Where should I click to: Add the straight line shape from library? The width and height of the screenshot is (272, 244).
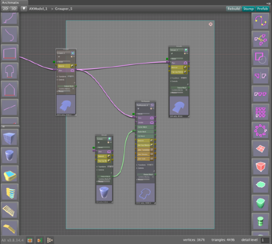coord(9,107)
